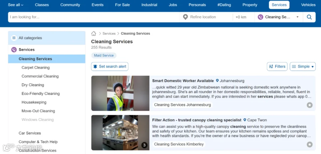Choose Housekeeping subcategory
The width and height of the screenshot is (321, 154).
[34, 102]
